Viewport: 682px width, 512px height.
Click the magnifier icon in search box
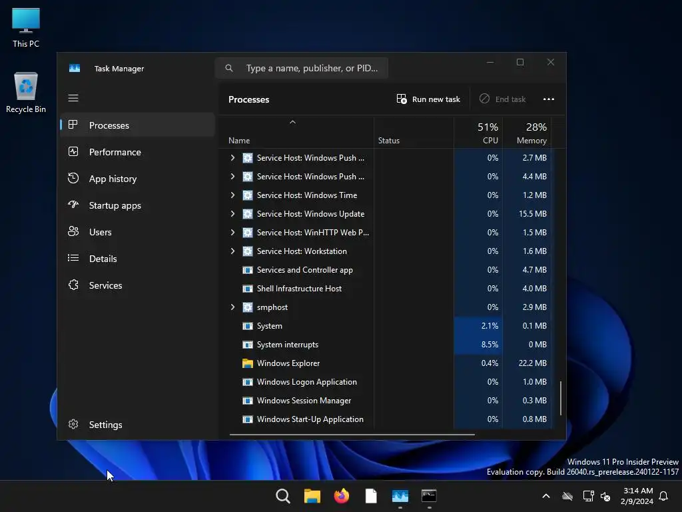point(229,68)
